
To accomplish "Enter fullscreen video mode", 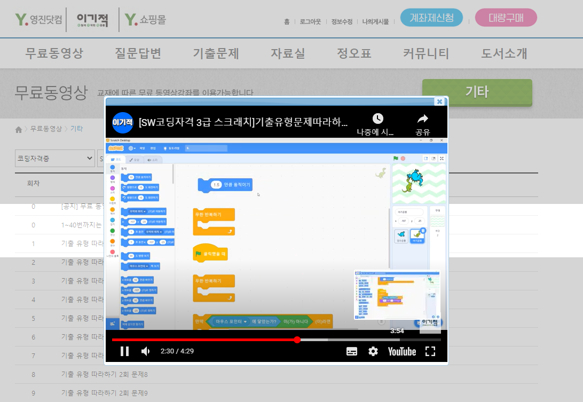I will tap(430, 351).
